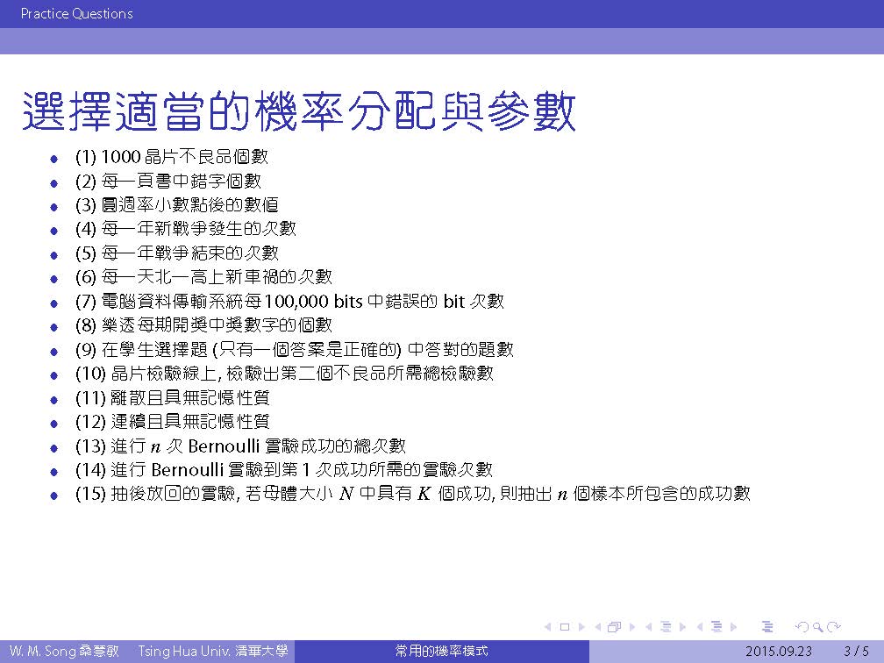Image resolution: width=884 pixels, height=663 pixels.
Task: Jump to next section arrow
Action: pos(733,627)
